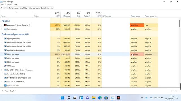Click the Task Manager process row icon
Screen dimensions: 181x101
(5, 29)
